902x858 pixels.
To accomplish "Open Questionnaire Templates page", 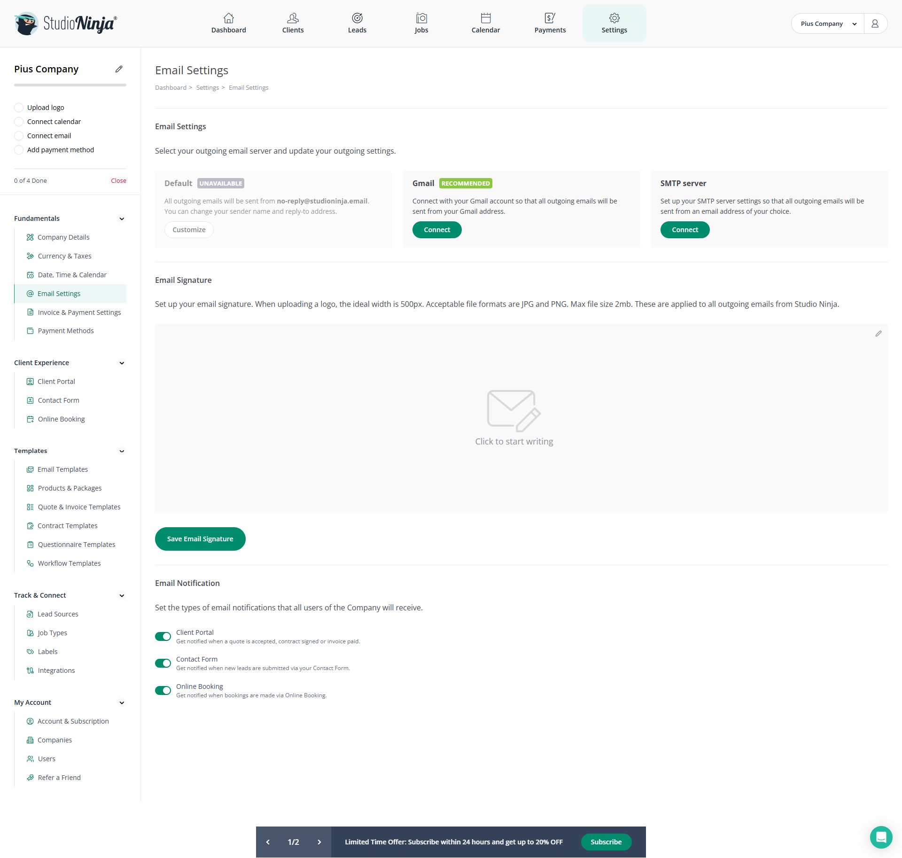I will [77, 545].
